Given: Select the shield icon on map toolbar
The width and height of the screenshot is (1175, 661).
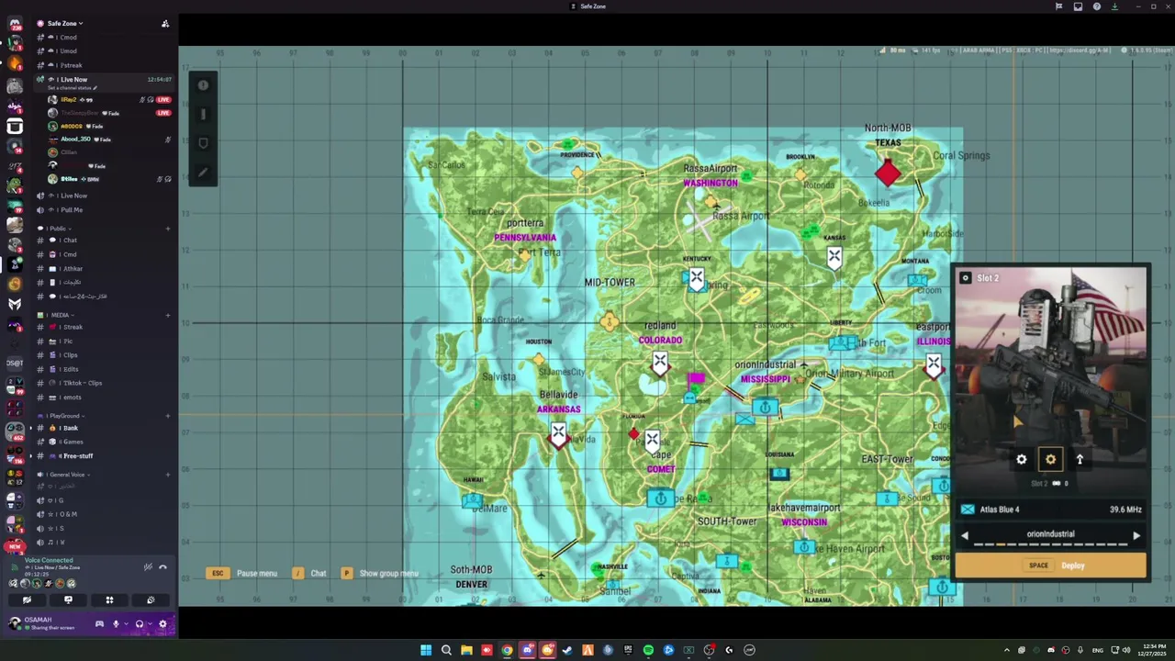Looking at the screenshot, I should click(203, 143).
